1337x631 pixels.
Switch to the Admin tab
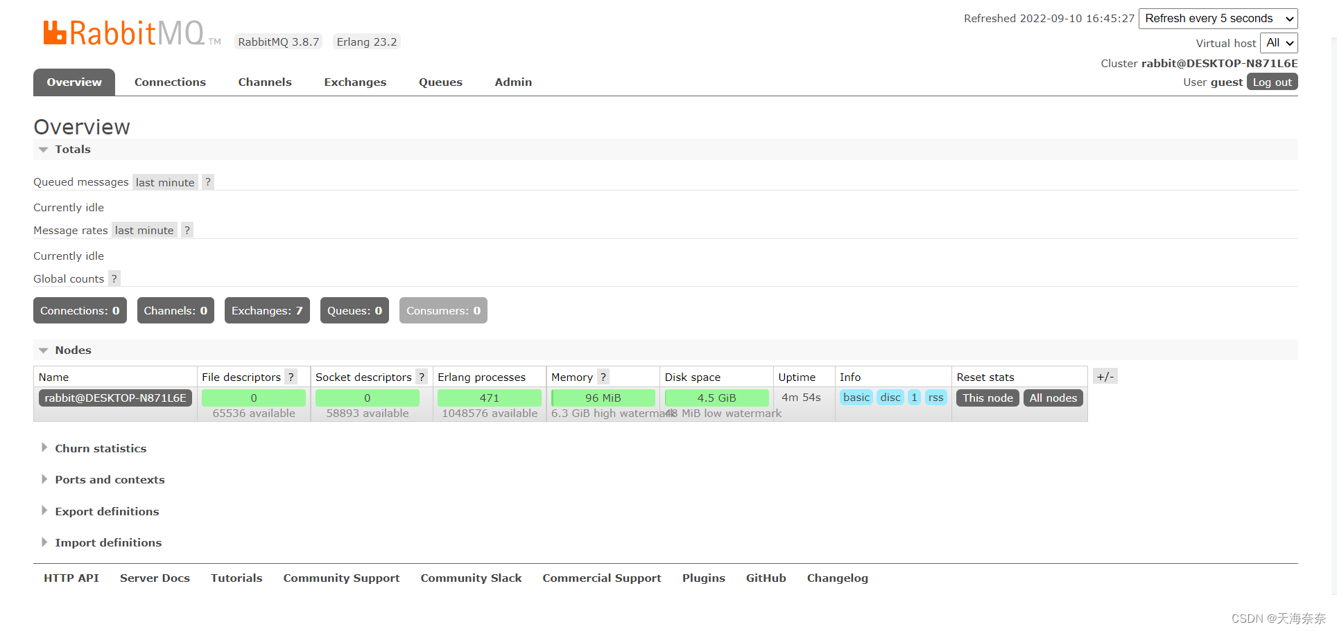coord(513,82)
